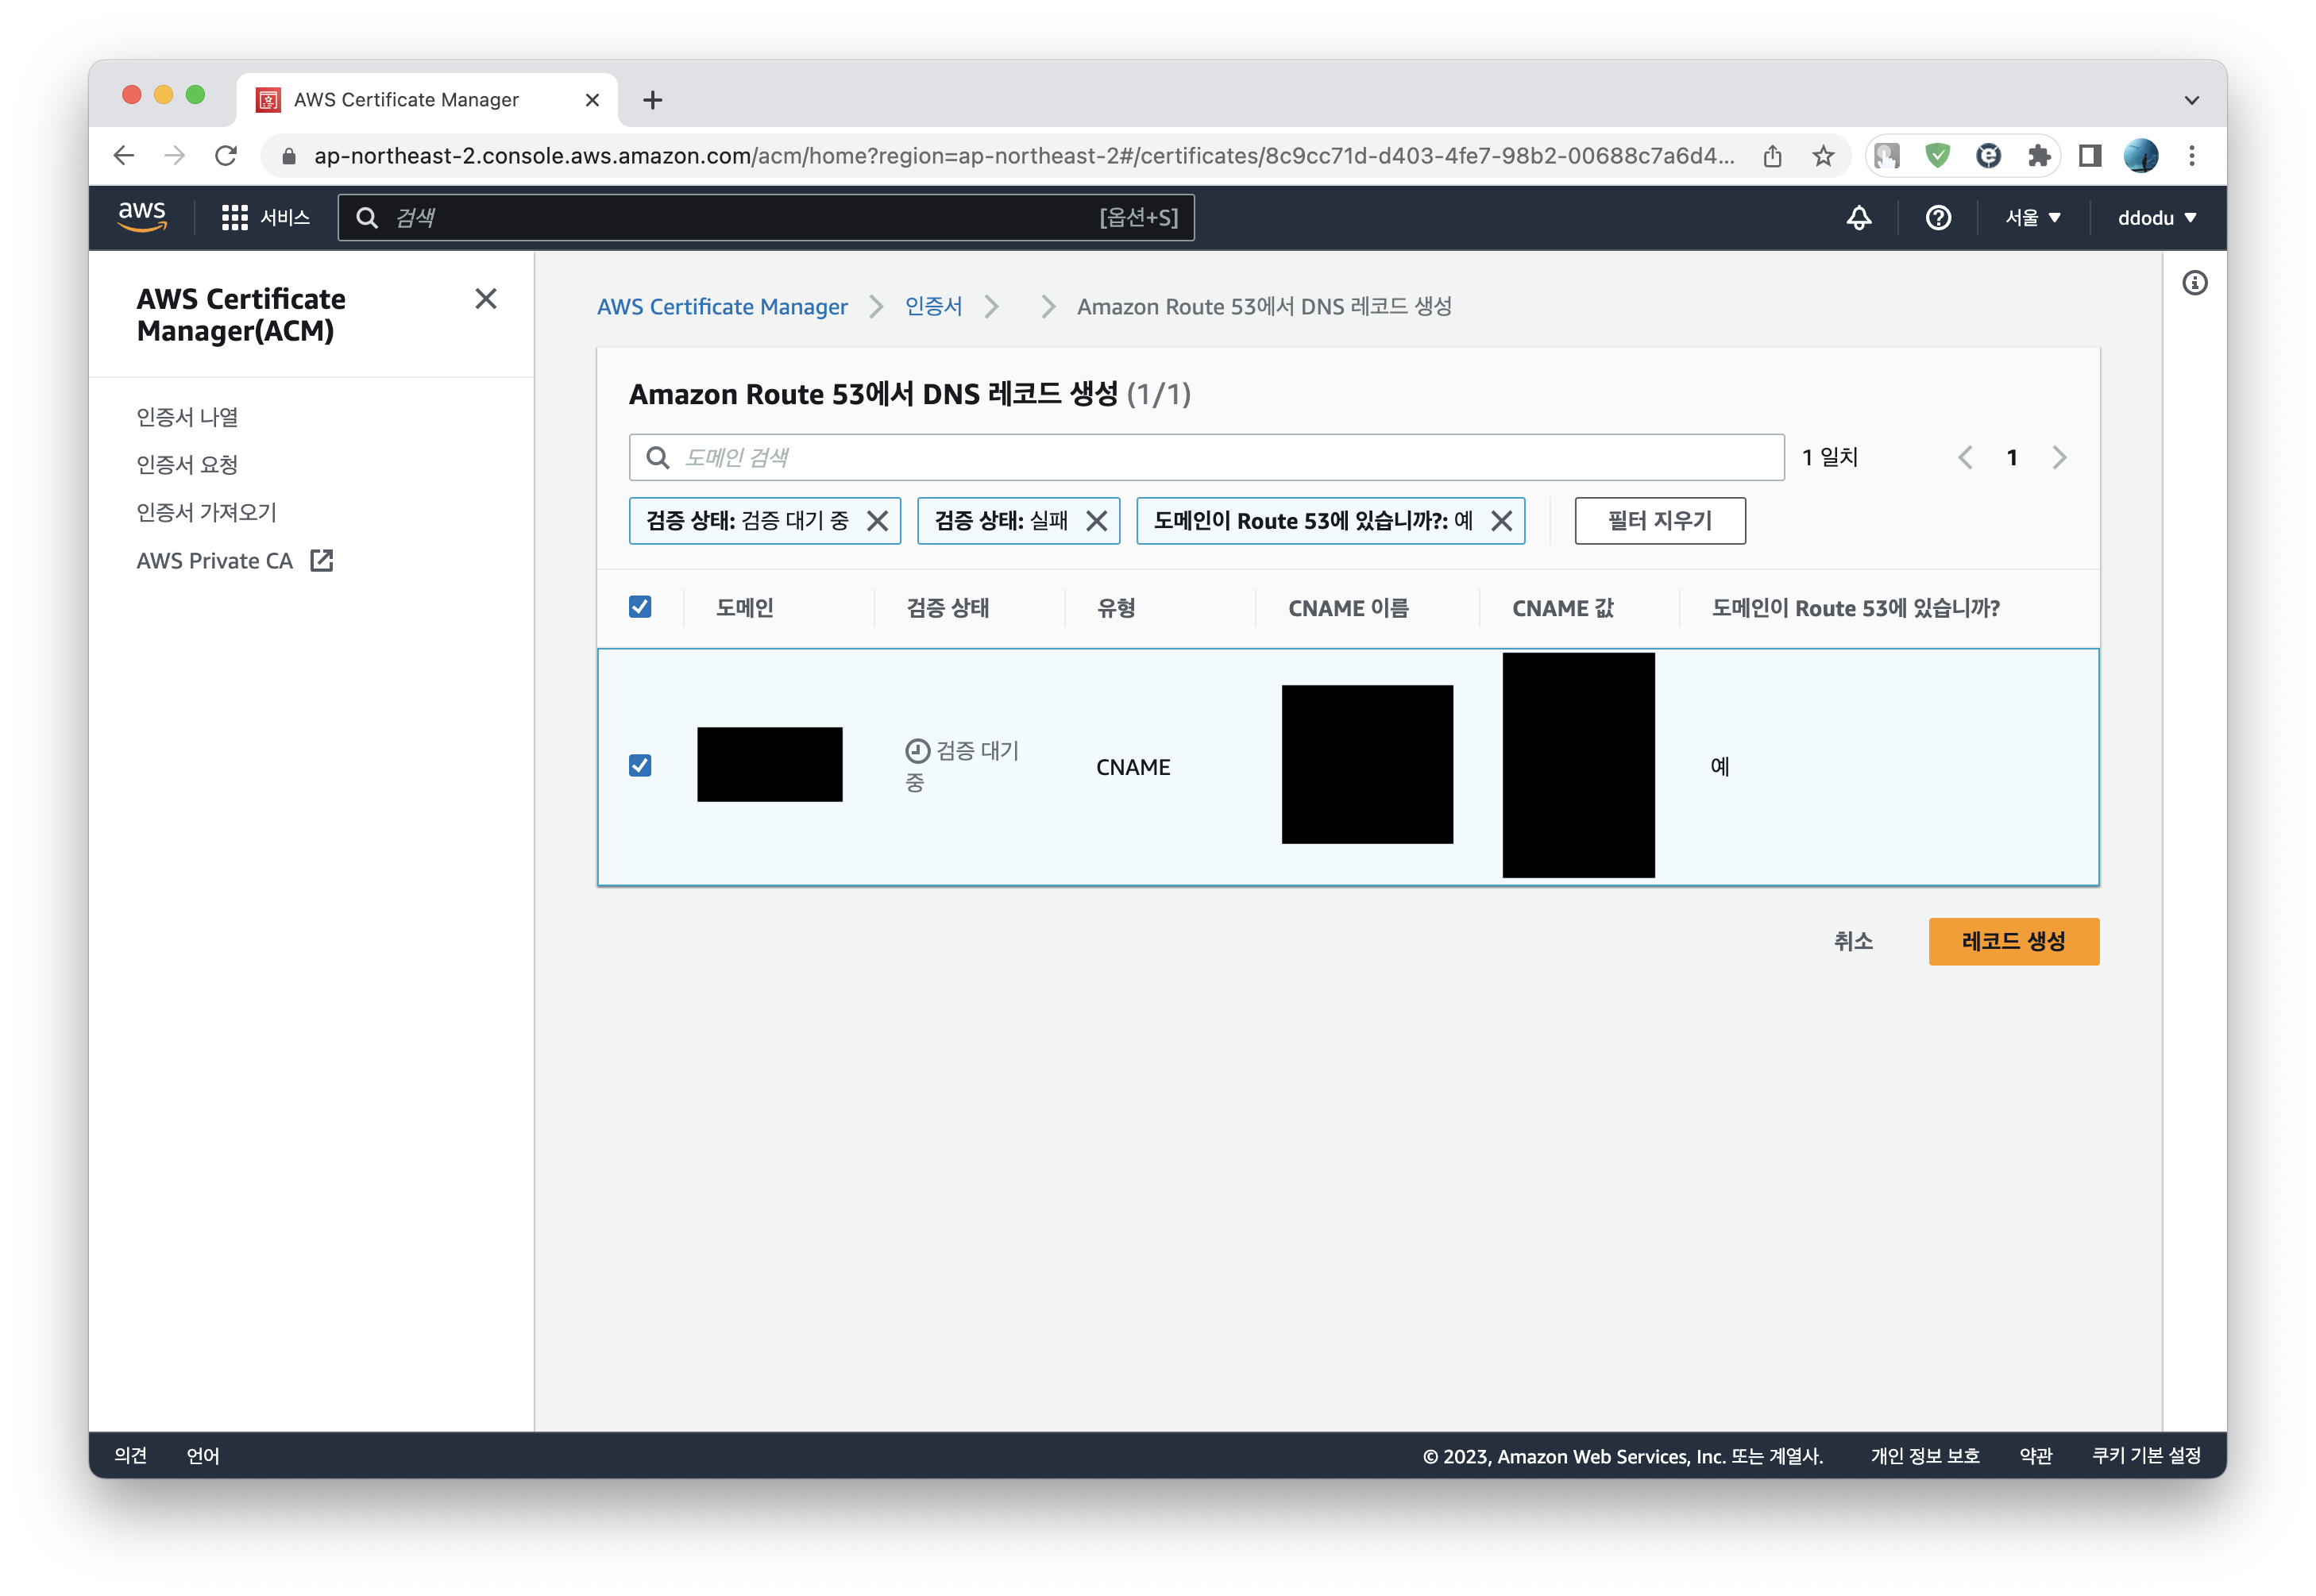Click the share icon in address bar
The width and height of the screenshot is (2316, 1596).
(1772, 155)
